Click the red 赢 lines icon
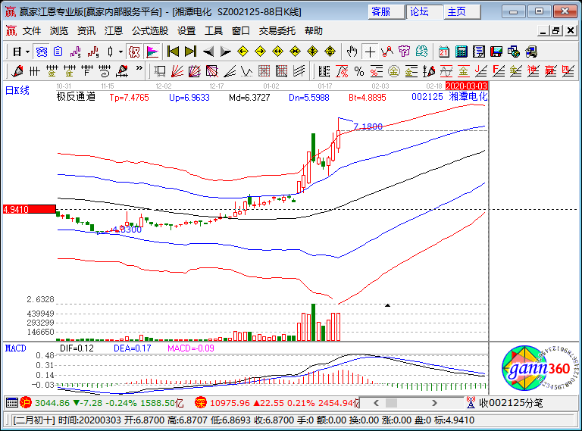Viewport: 582px width, 431px height. 550,71
